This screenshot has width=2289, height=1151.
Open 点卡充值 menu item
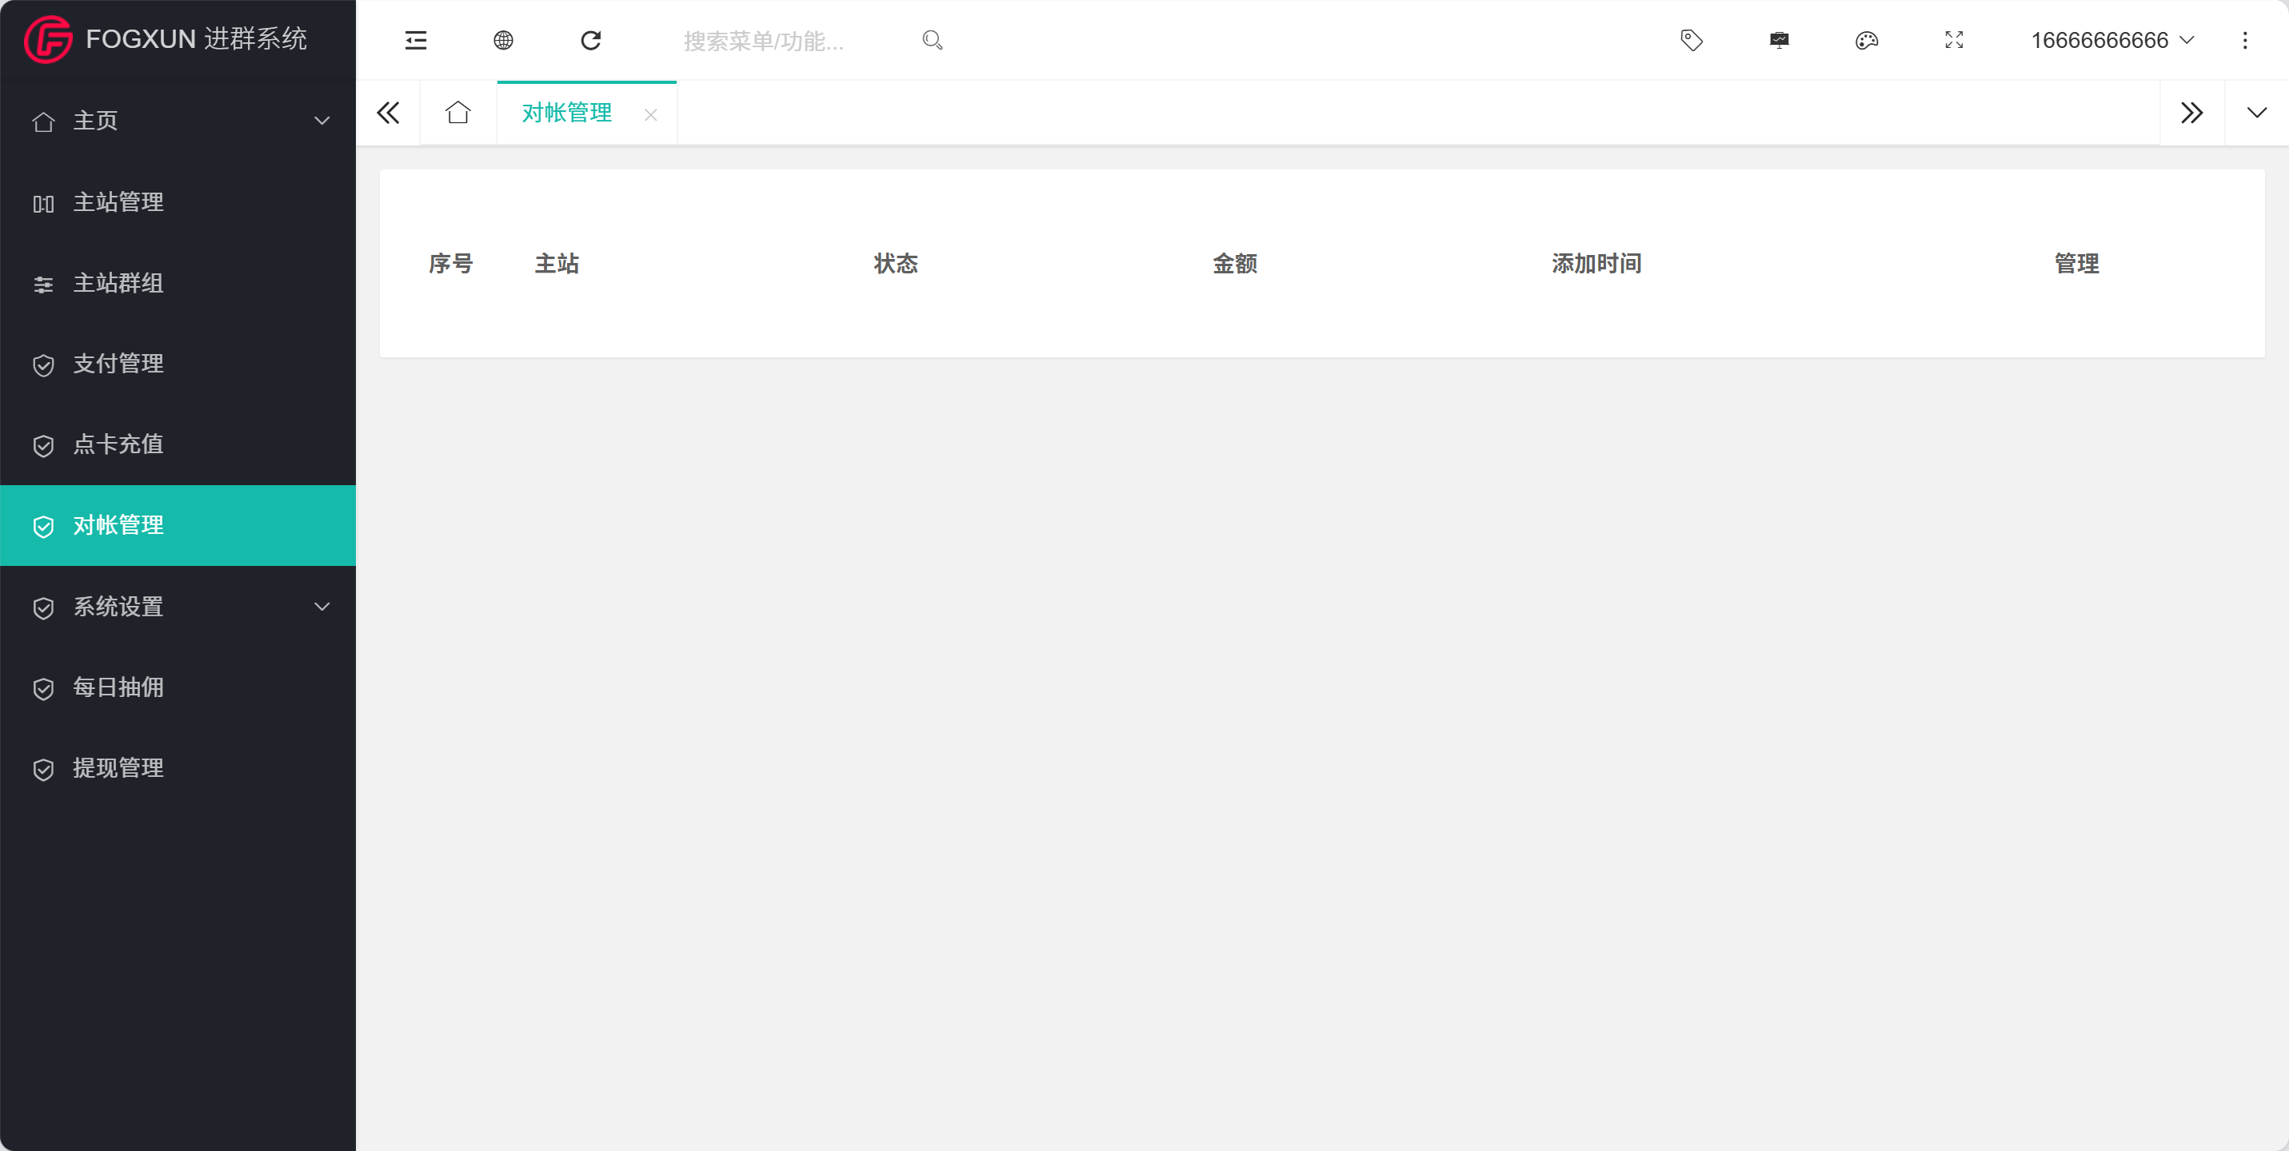click(178, 444)
